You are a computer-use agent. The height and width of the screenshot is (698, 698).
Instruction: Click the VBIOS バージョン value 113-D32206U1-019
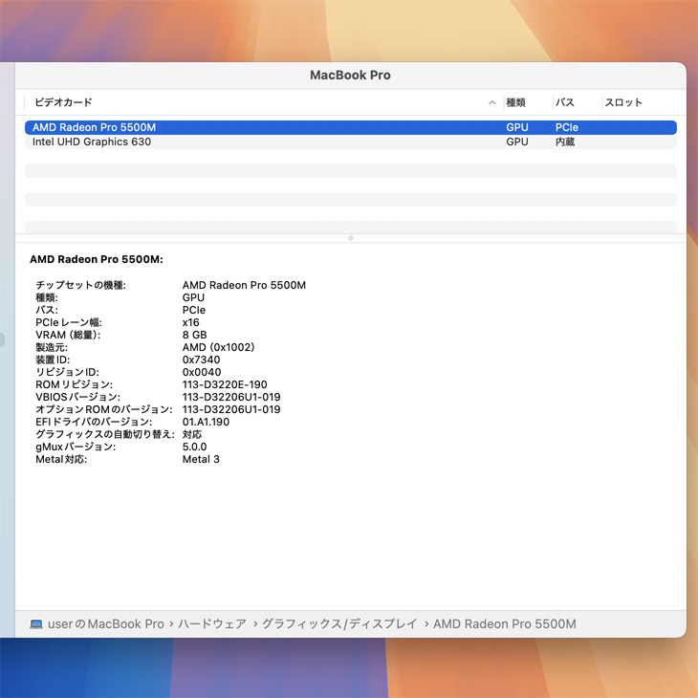(231, 397)
